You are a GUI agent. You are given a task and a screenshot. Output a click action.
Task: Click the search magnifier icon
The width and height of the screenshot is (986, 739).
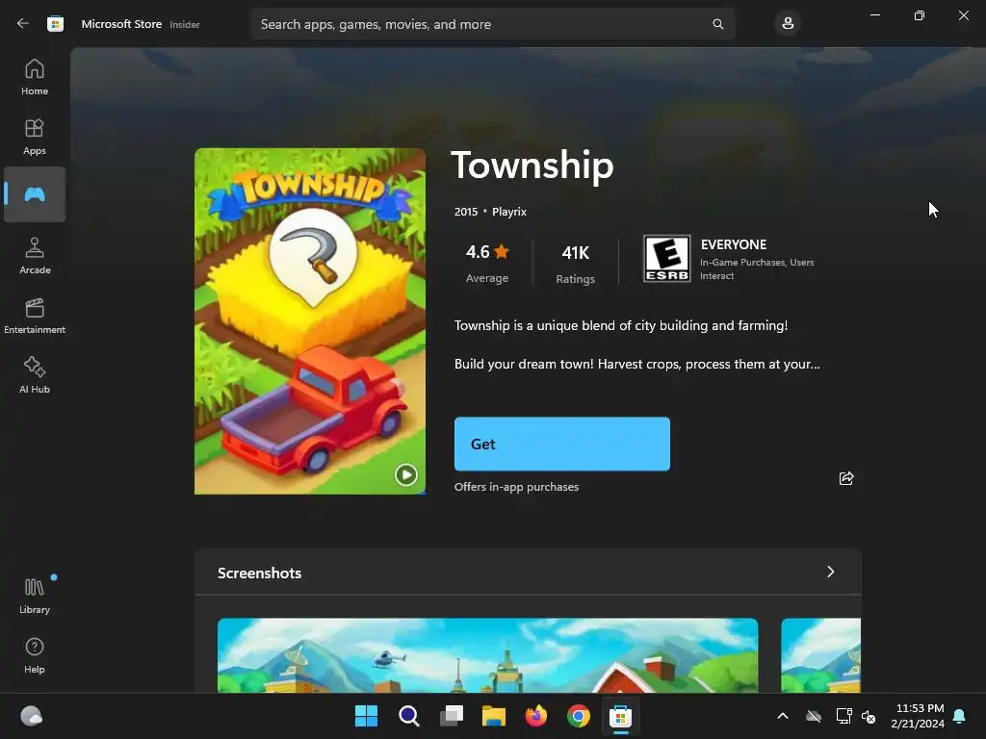coord(717,24)
